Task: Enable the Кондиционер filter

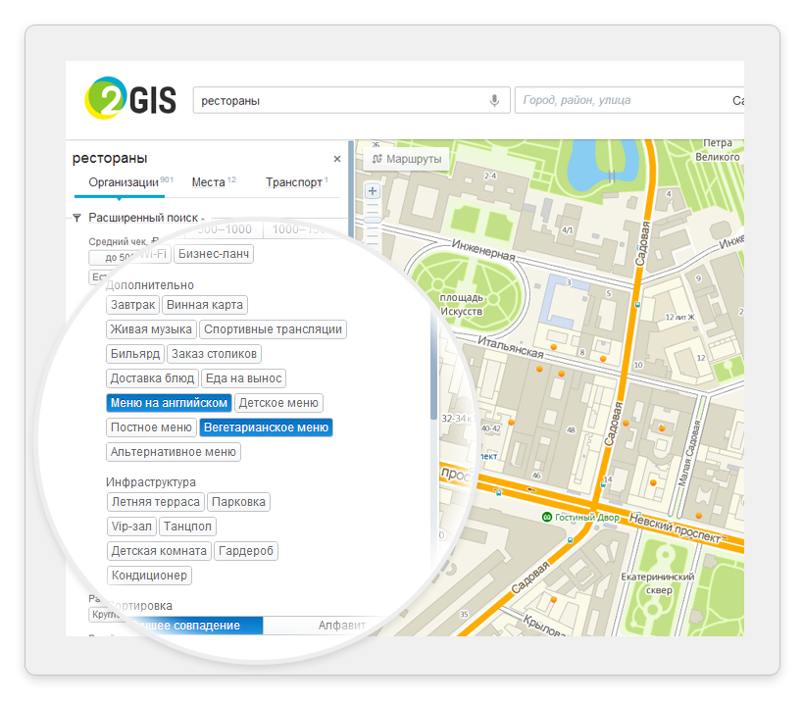Action: point(150,576)
